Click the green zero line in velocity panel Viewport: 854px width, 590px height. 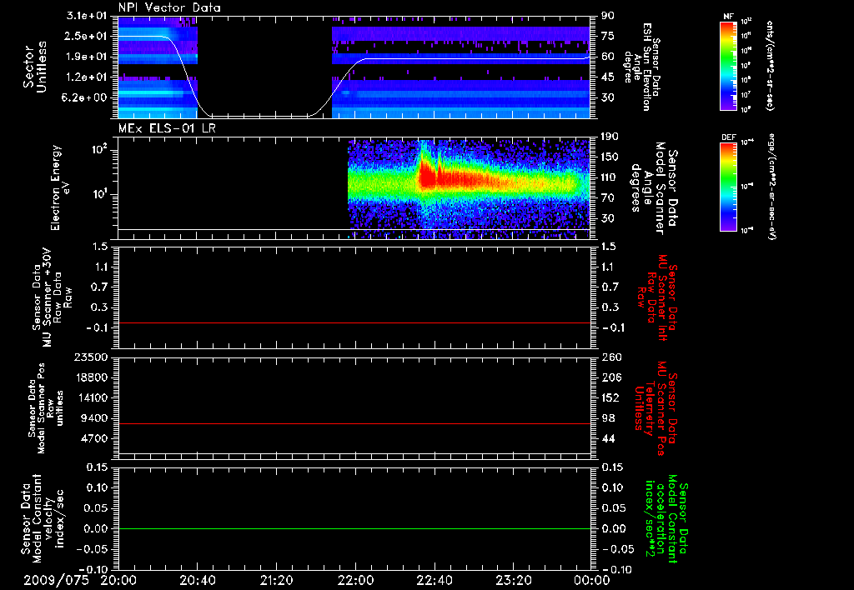coord(354,528)
